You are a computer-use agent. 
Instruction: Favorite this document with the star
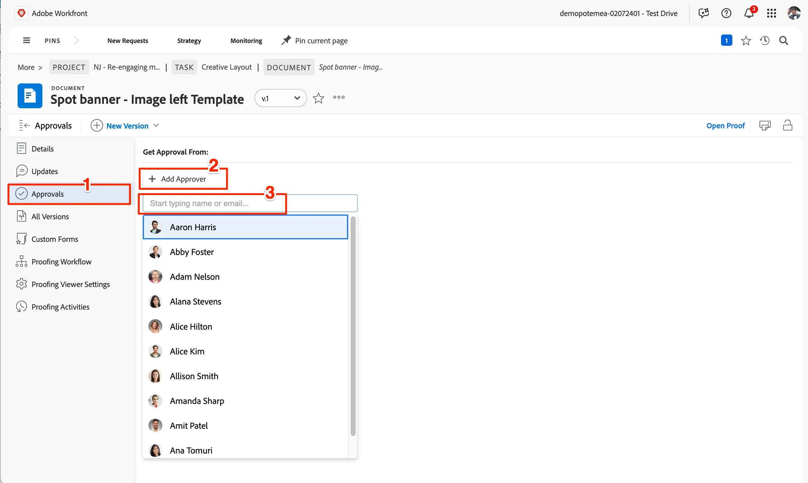tap(318, 98)
